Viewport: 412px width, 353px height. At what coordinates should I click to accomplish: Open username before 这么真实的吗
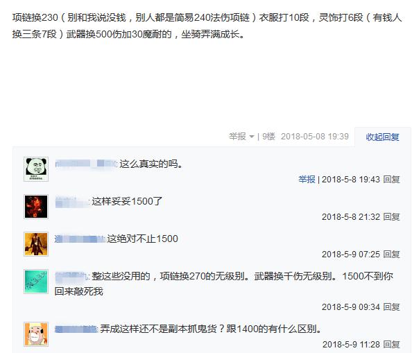pyautogui.click(x=85, y=164)
